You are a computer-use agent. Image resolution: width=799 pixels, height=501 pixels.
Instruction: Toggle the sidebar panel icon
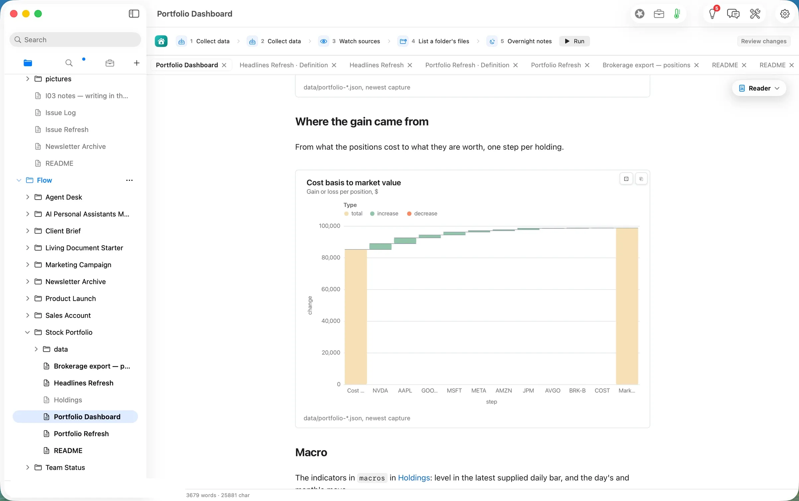click(x=134, y=14)
